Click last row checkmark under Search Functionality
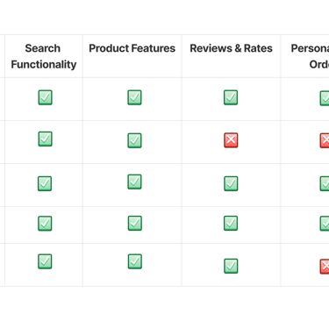 (x=45, y=261)
